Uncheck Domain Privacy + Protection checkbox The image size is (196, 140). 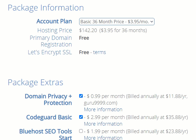point(81,96)
